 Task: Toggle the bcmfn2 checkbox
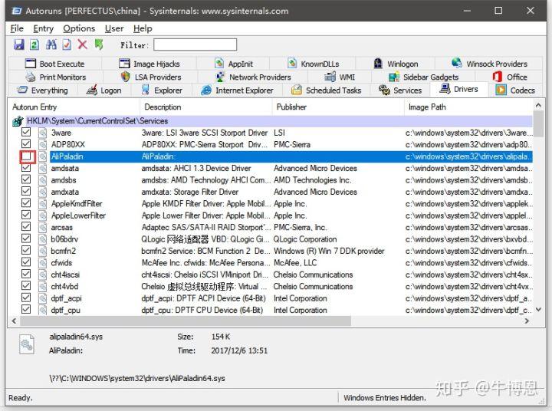click(26, 250)
